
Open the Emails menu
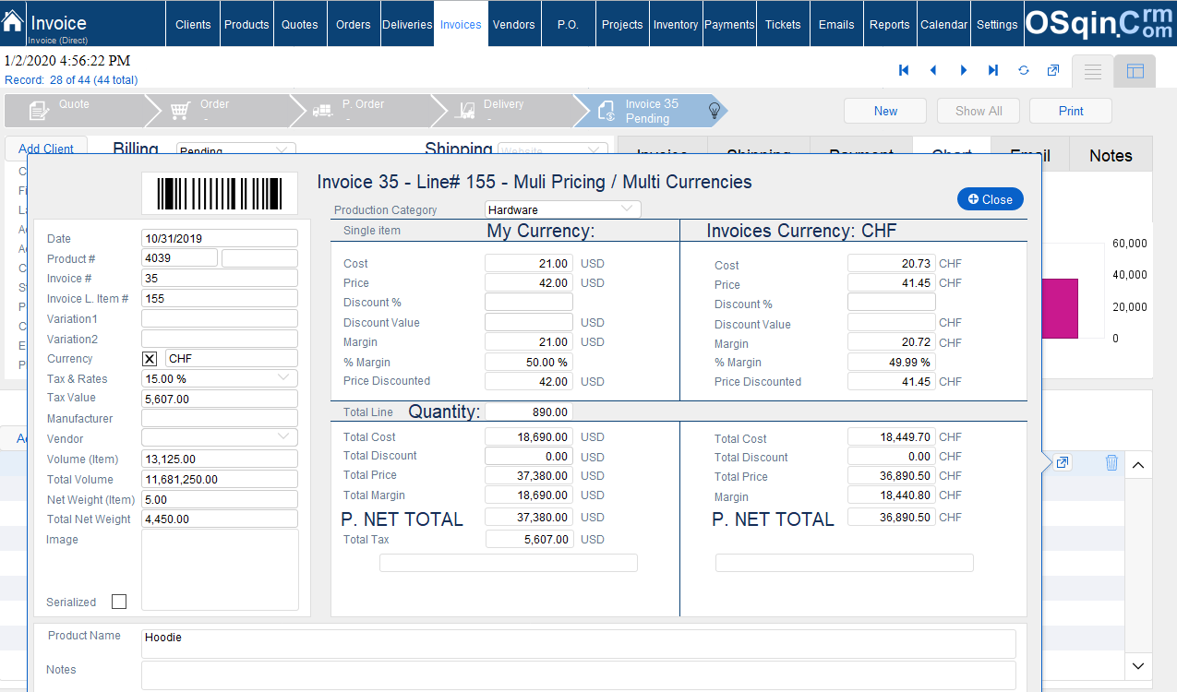point(836,24)
